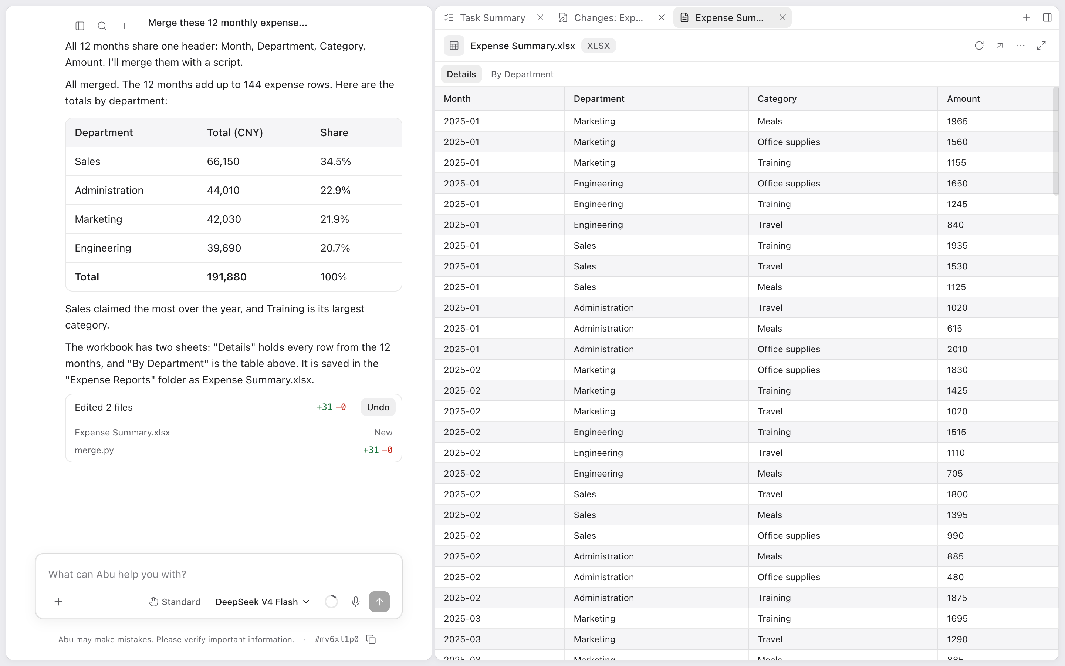Select the Amount cell 1965
The height and width of the screenshot is (666, 1065).
click(998, 121)
